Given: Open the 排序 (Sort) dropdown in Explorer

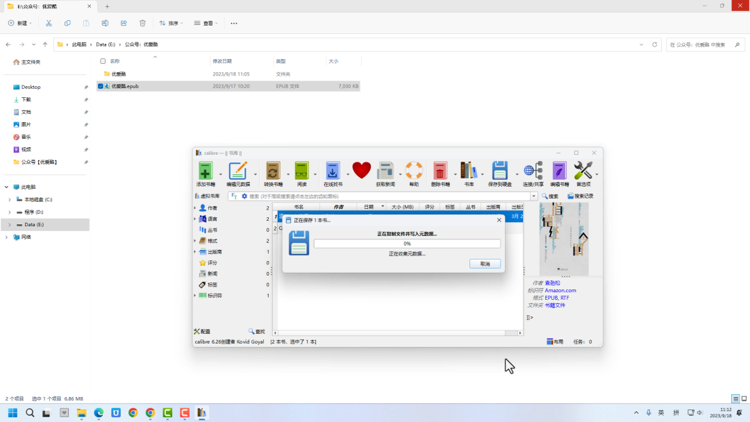Looking at the screenshot, I should (x=172, y=23).
